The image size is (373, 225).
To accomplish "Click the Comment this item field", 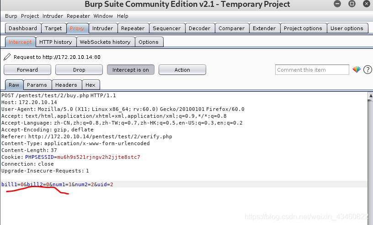I will pyautogui.click(x=312, y=70).
